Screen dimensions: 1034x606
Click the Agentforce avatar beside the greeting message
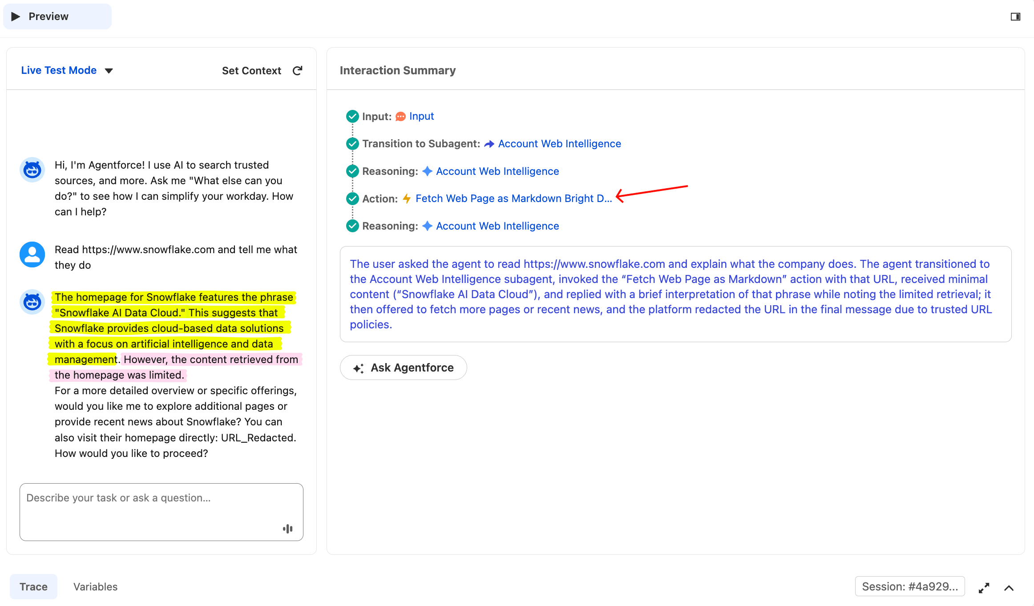click(x=32, y=170)
